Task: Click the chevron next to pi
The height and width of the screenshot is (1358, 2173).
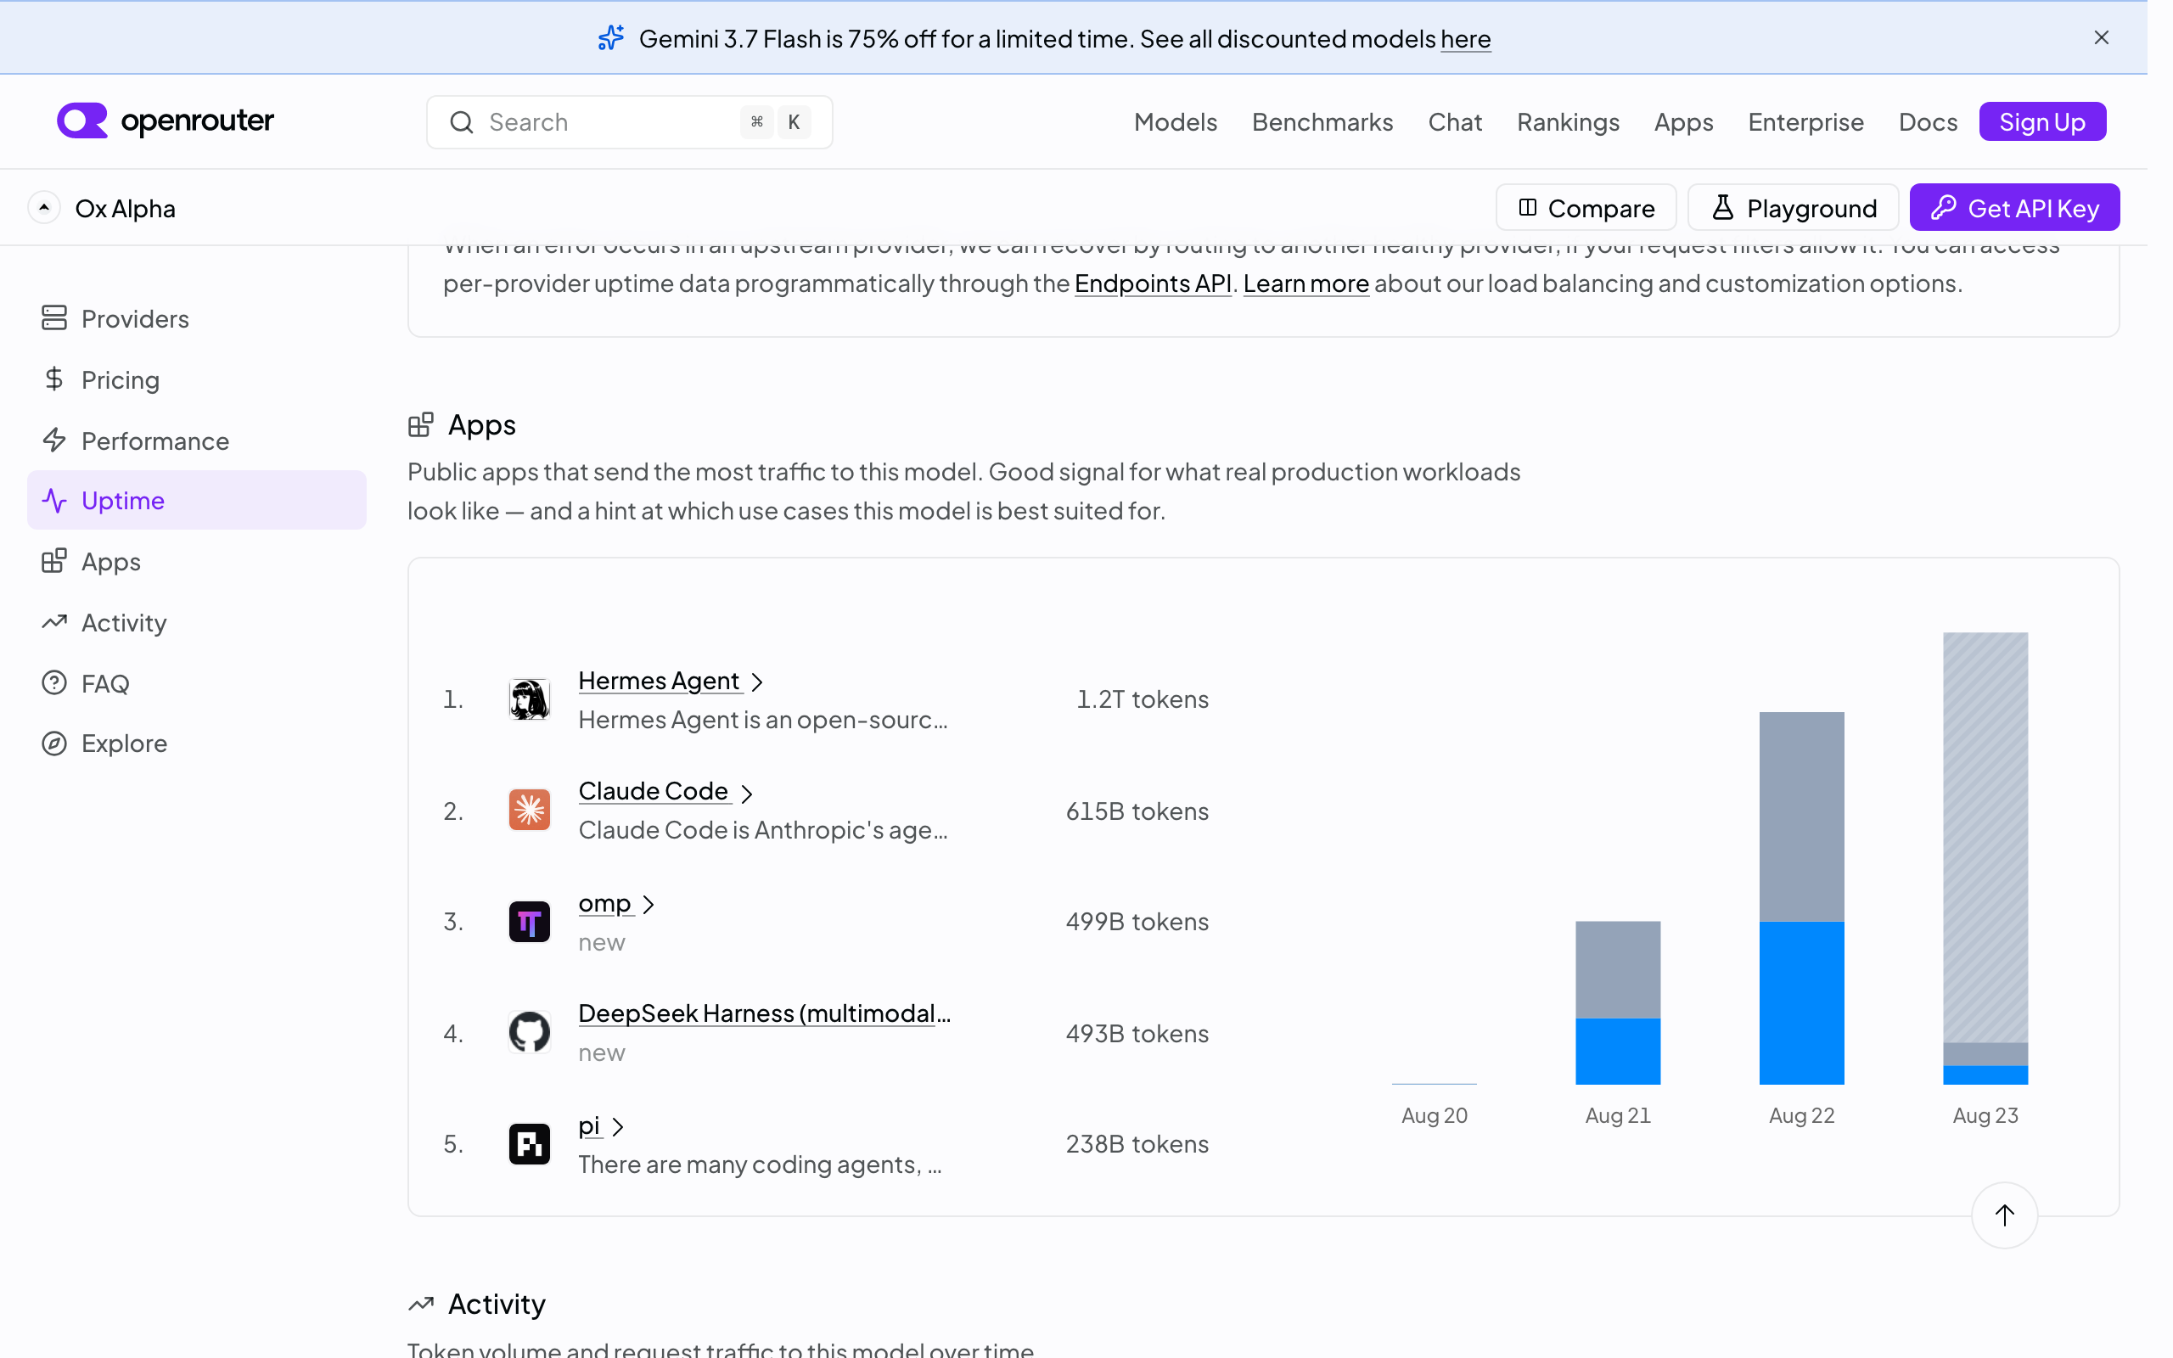Action: coord(618,1127)
